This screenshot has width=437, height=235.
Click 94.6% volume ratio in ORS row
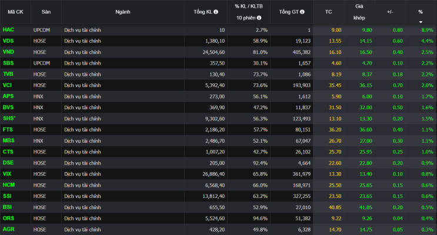[261, 219]
